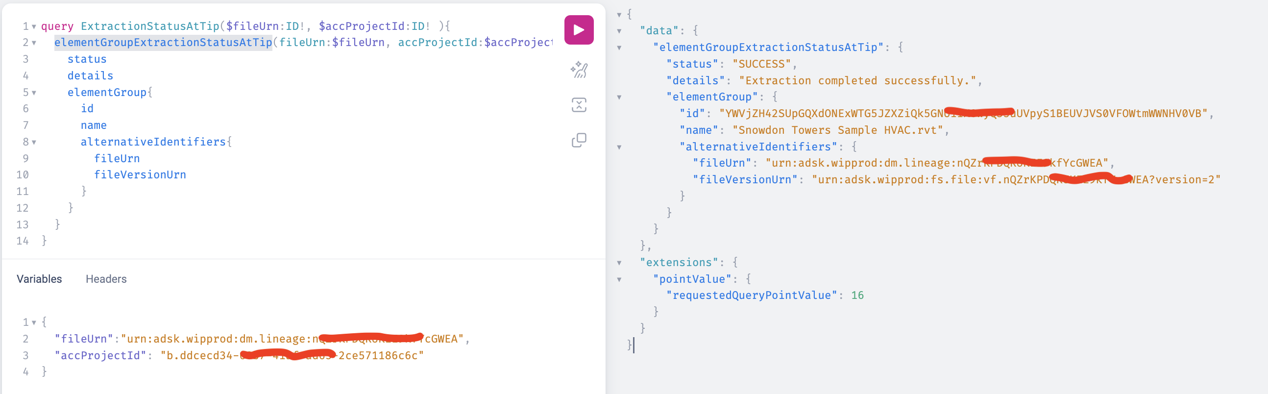The width and height of the screenshot is (1268, 394).
Task: Collapse query line 1 fold arrow
Action: [34, 26]
